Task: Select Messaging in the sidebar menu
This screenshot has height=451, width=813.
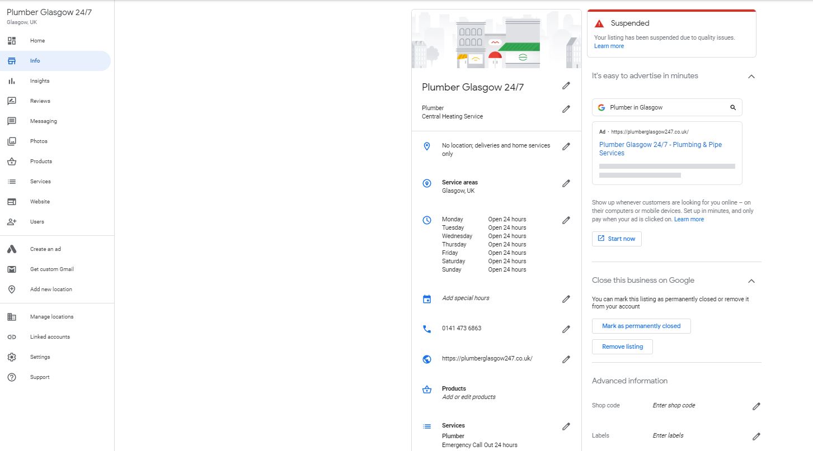Action: (44, 121)
